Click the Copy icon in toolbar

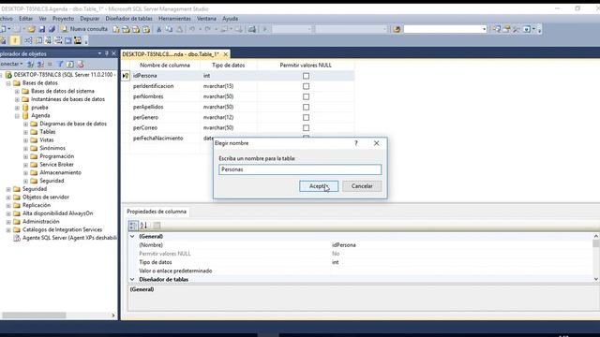click(169, 29)
